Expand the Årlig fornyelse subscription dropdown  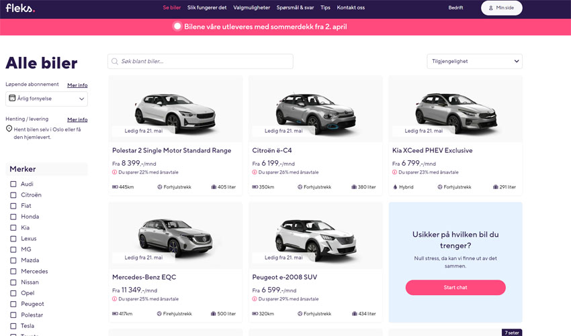coord(46,99)
